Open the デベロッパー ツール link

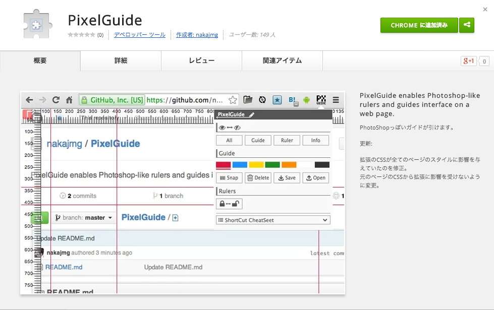140,35
